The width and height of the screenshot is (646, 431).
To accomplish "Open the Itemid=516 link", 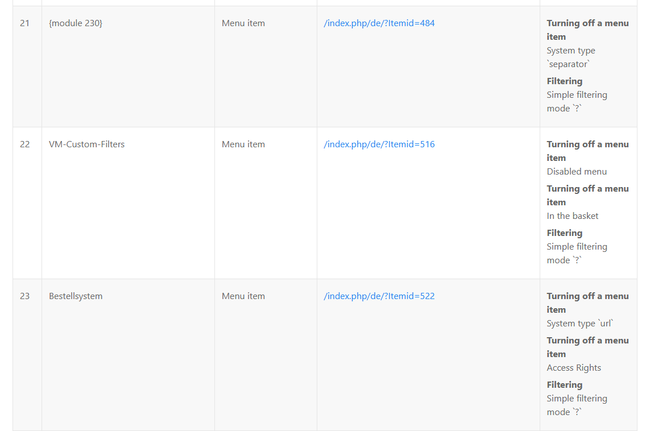I will pos(379,144).
